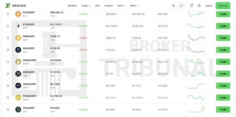Expand the More dropdown menu

pos(134,6)
